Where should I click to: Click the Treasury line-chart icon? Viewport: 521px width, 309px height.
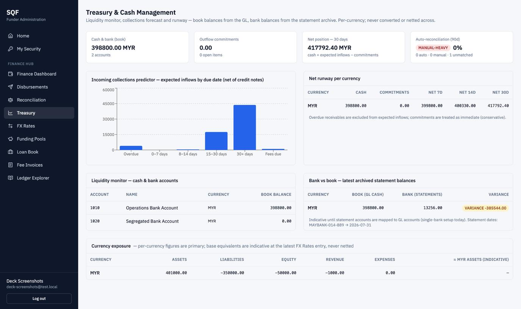(11, 113)
